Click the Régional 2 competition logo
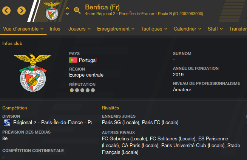 click(7, 123)
